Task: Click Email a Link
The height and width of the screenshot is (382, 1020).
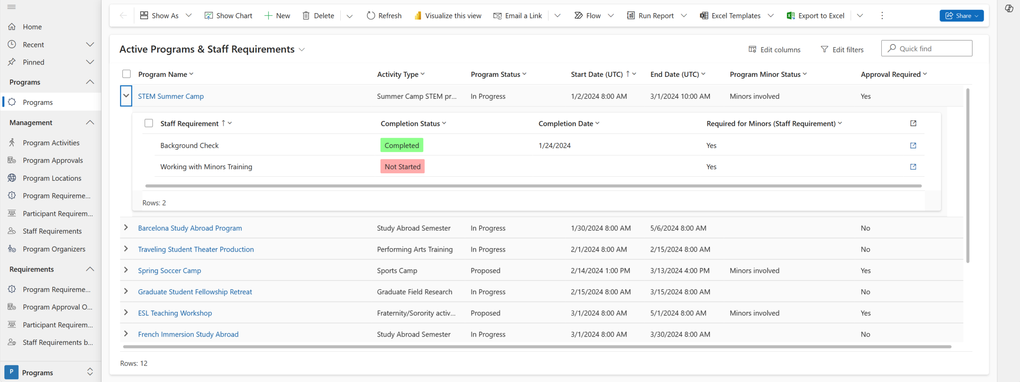Action: [518, 16]
